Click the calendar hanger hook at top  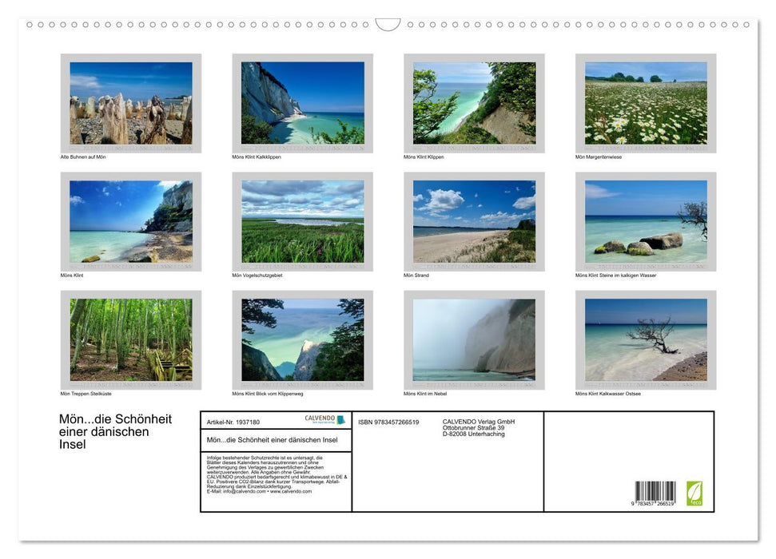tap(388, 25)
